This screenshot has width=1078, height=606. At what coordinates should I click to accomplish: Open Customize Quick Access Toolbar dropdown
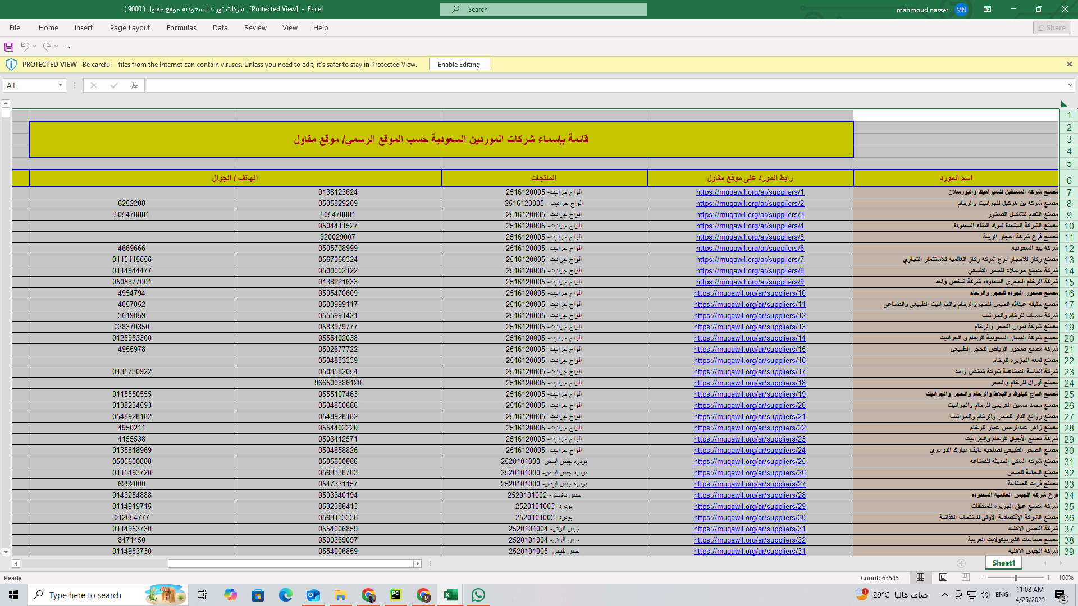68,47
